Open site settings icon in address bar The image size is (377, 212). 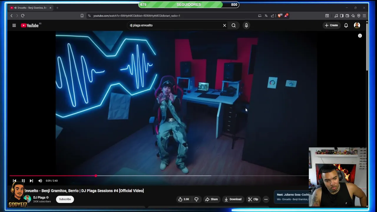click(x=89, y=16)
